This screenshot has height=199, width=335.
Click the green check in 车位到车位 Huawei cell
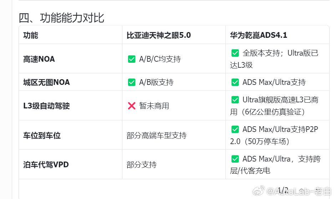(x=235, y=129)
